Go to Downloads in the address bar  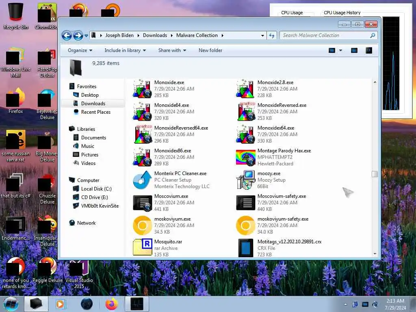click(155, 35)
